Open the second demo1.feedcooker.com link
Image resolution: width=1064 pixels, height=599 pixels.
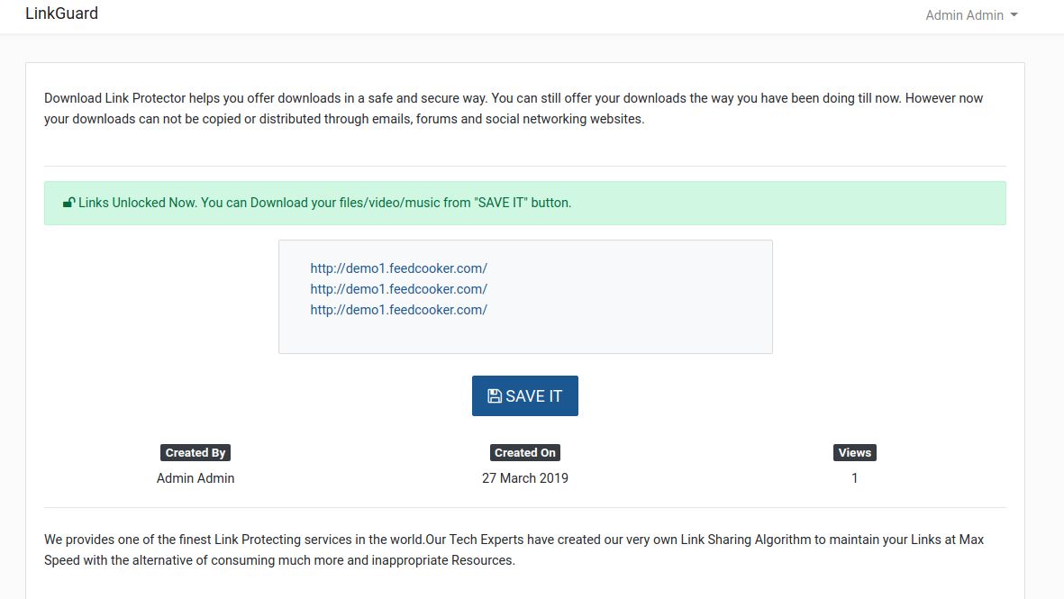tap(398, 289)
